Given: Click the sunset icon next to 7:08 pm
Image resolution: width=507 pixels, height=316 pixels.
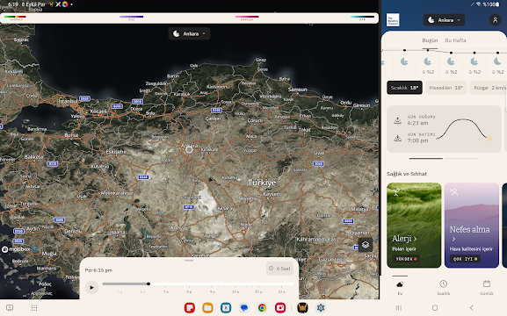Looking at the screenshot, I should (x=398, y=138).
